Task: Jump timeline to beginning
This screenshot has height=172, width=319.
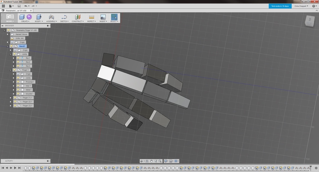Action: tap(3, 168)
